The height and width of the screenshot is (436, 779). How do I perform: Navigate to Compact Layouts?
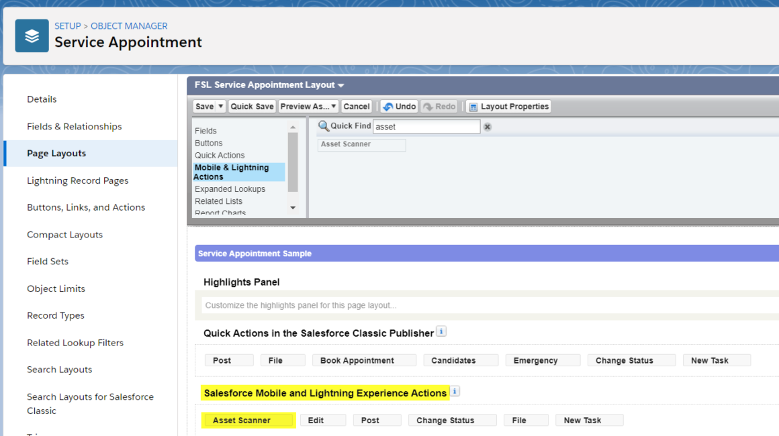pyautogui.click(x=64, y=234)
